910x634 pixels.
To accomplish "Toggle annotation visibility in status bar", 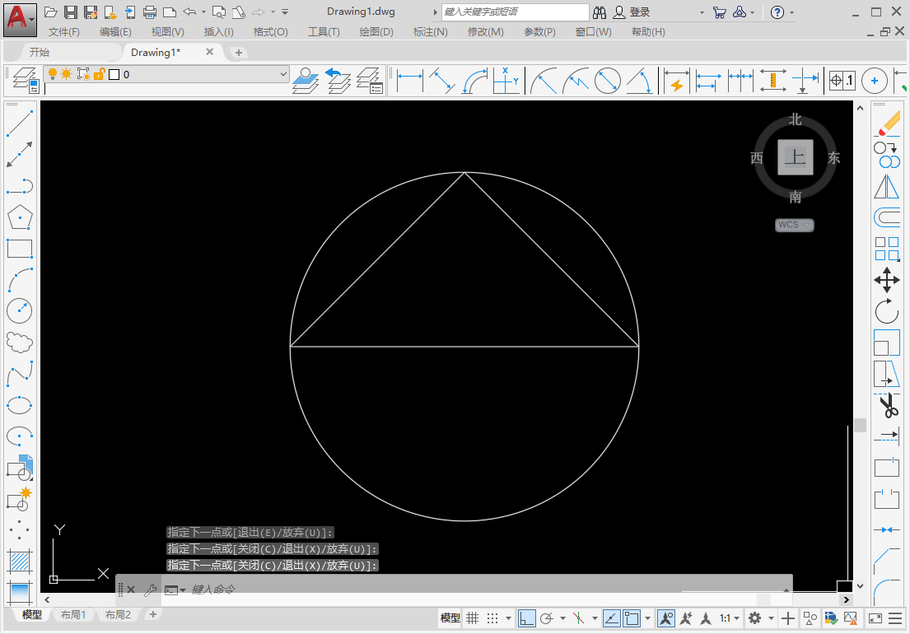I will coord(666,618).
